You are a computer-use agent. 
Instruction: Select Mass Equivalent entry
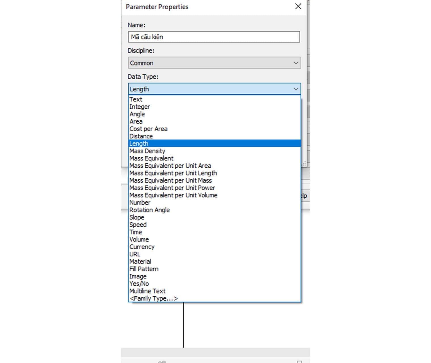[x=214, y=158]
